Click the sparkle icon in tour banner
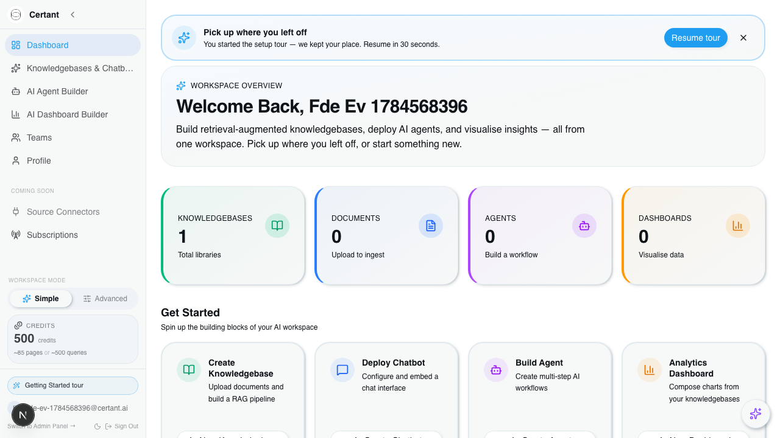The width and height of the screenshot is (780, 438). tap(184, 38)
